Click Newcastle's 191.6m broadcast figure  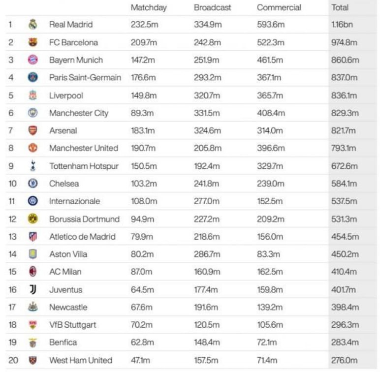[206, 307]
